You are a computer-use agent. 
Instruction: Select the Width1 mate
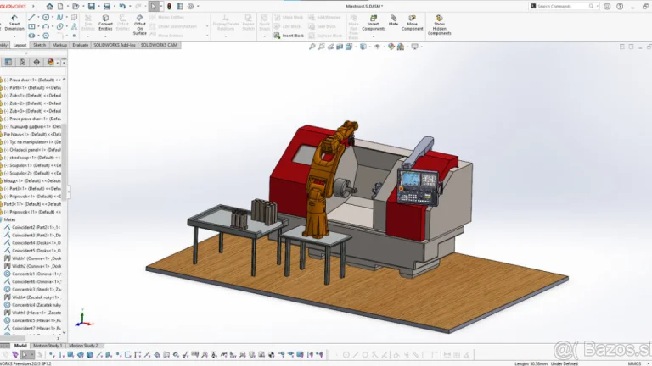point(32,258)
